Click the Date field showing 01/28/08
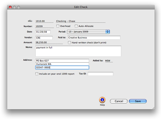 [x=43, y=32]
